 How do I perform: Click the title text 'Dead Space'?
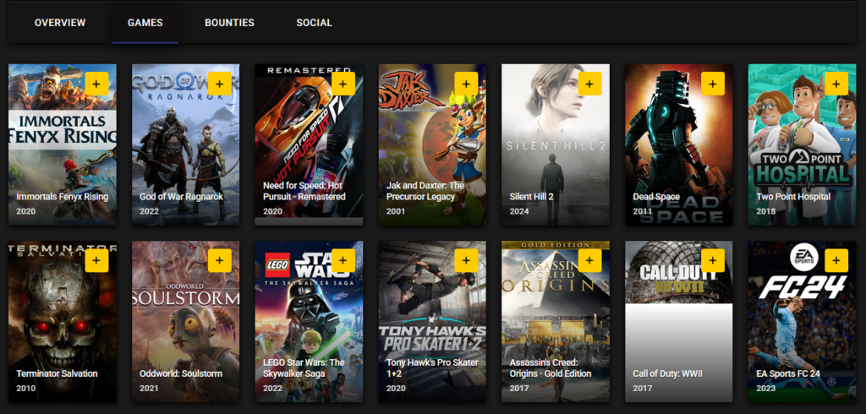(x=656, y=197)
